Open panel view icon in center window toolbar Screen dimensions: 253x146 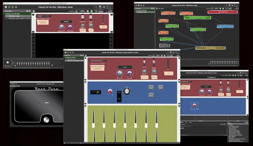65,52
